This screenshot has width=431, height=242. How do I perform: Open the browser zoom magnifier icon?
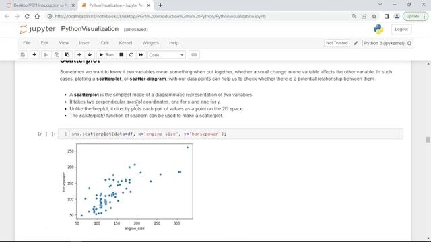click(354, 16)
